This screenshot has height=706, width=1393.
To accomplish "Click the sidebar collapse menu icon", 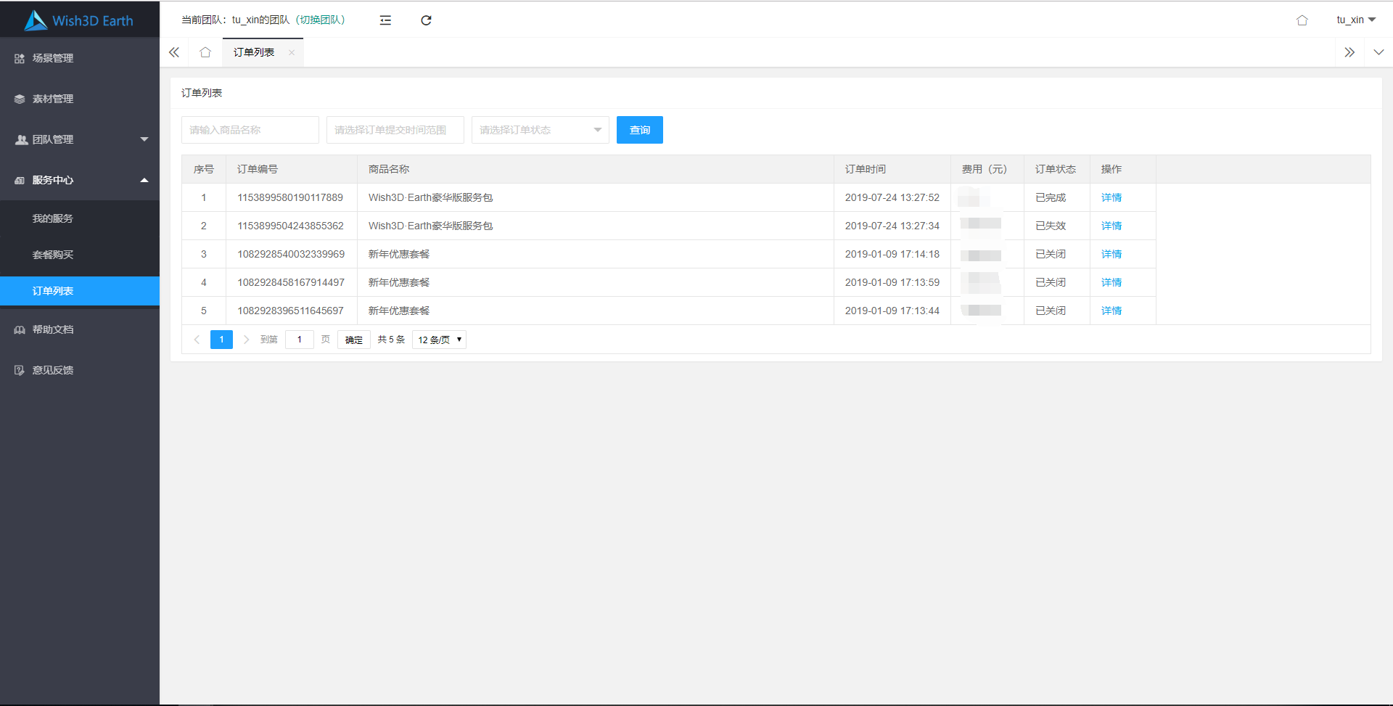I will [x=385, y=20].
